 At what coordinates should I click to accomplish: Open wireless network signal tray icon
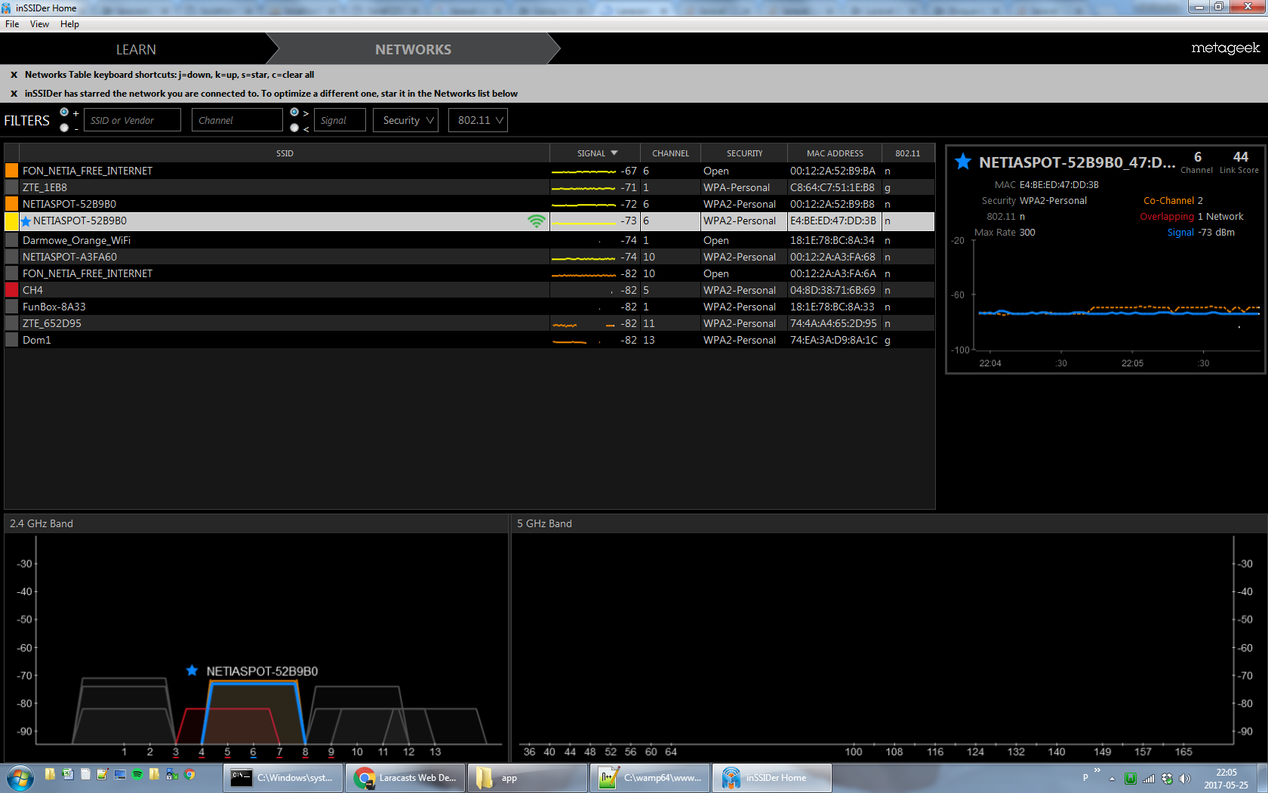(1149, 779)
